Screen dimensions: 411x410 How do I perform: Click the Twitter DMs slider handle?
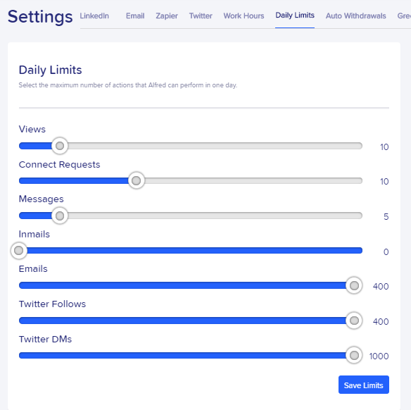tap(354, 356)
